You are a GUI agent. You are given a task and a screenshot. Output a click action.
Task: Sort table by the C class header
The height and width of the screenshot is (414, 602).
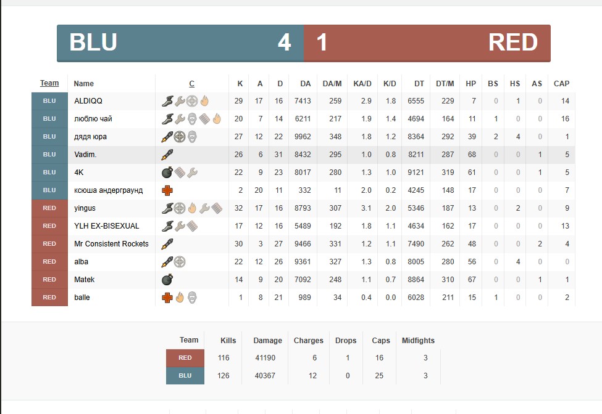point(191,84)
